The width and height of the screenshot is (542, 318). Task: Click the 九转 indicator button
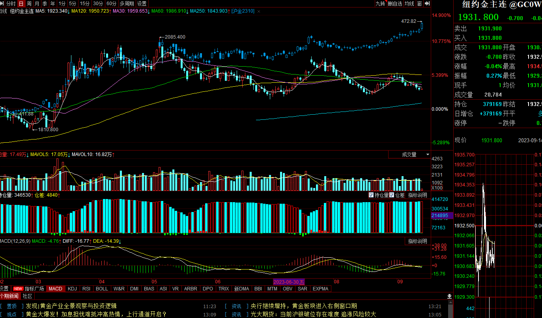[380, 4]
